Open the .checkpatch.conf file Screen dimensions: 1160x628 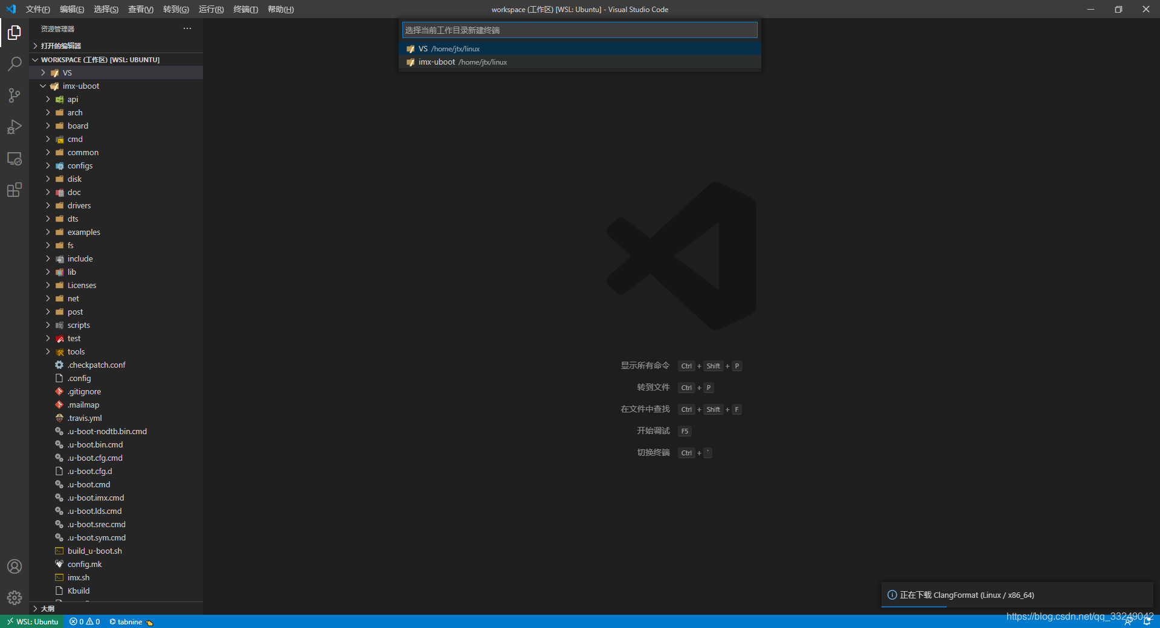[116, 365]
